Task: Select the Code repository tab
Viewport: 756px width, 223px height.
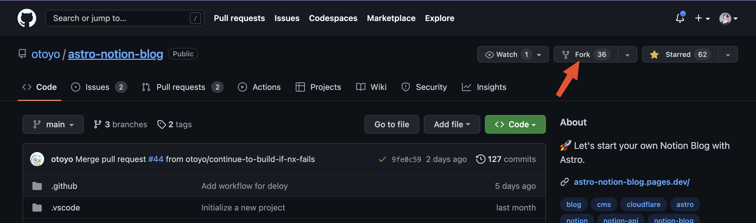Action: (39, 87)
